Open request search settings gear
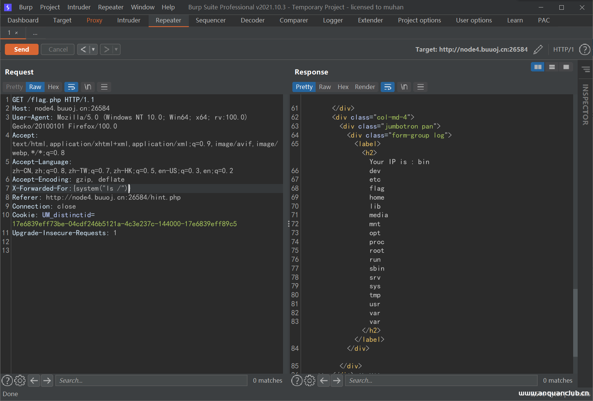 point(20,380)
